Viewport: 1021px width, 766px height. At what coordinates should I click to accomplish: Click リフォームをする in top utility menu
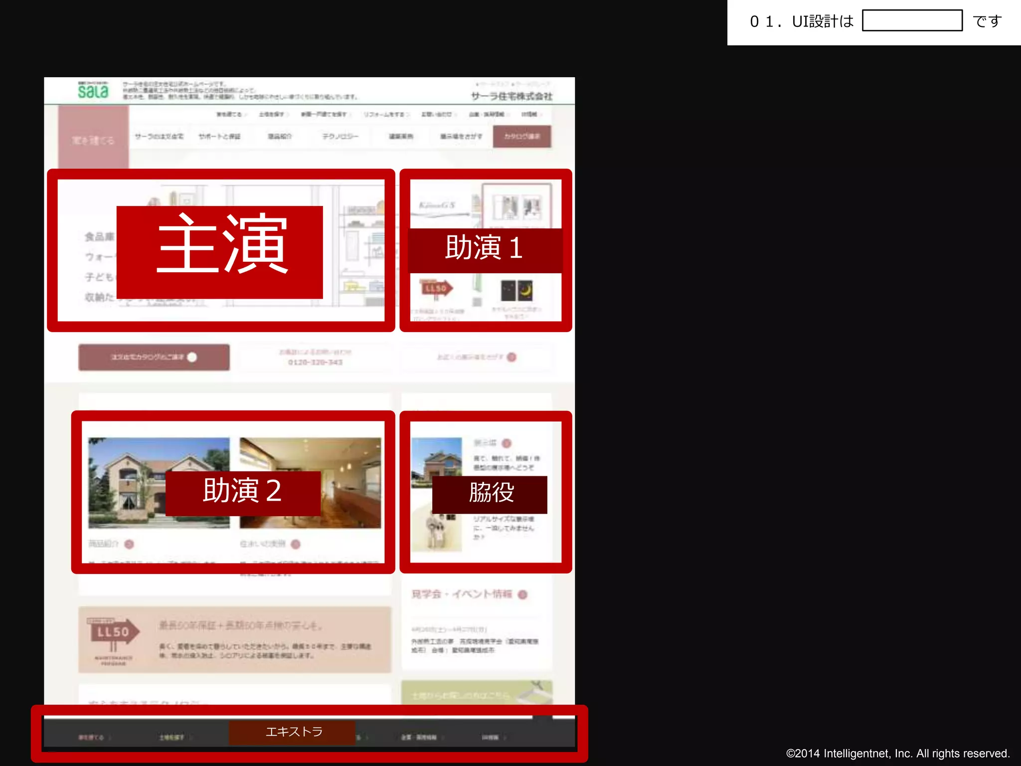pyautogui.click(x=384, y=114)
